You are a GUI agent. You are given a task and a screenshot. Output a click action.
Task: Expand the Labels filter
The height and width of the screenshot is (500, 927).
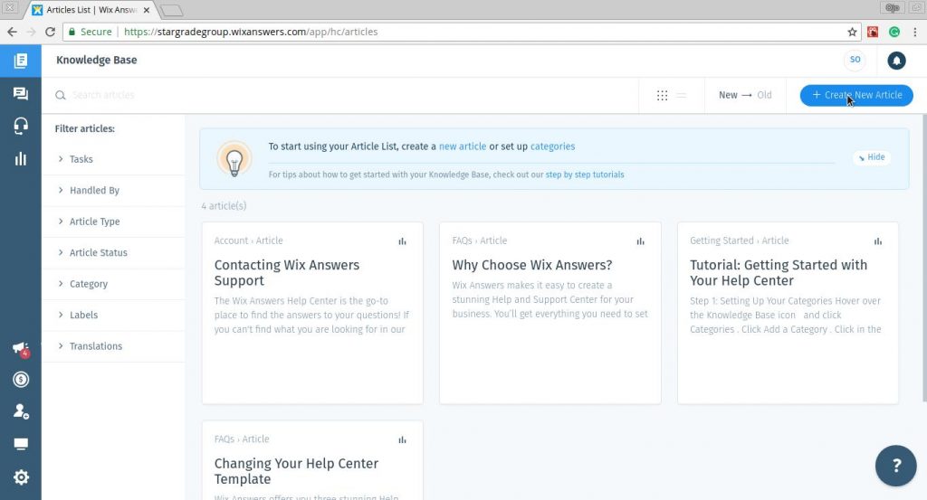(x=113, y=316)
